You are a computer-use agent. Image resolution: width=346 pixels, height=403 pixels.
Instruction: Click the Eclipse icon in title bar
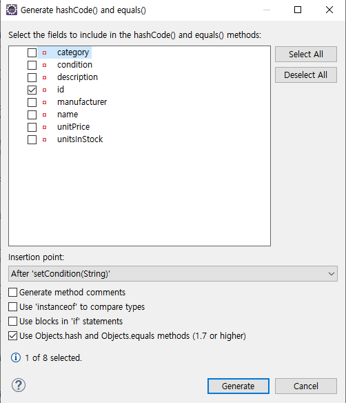pos(12,10)
